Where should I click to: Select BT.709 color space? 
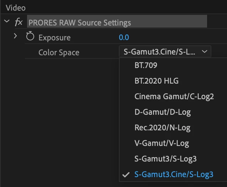tap(146, 66)
